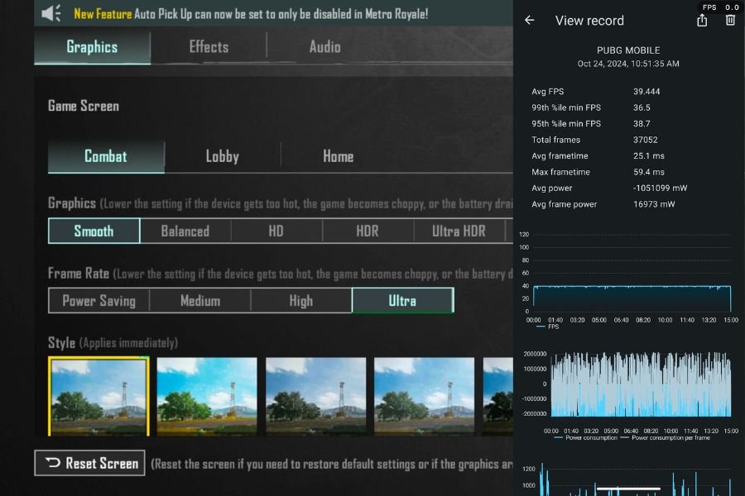This screenshot has height=496, width=745.
Task: Set frame rate to High
Action: (301, 301)
